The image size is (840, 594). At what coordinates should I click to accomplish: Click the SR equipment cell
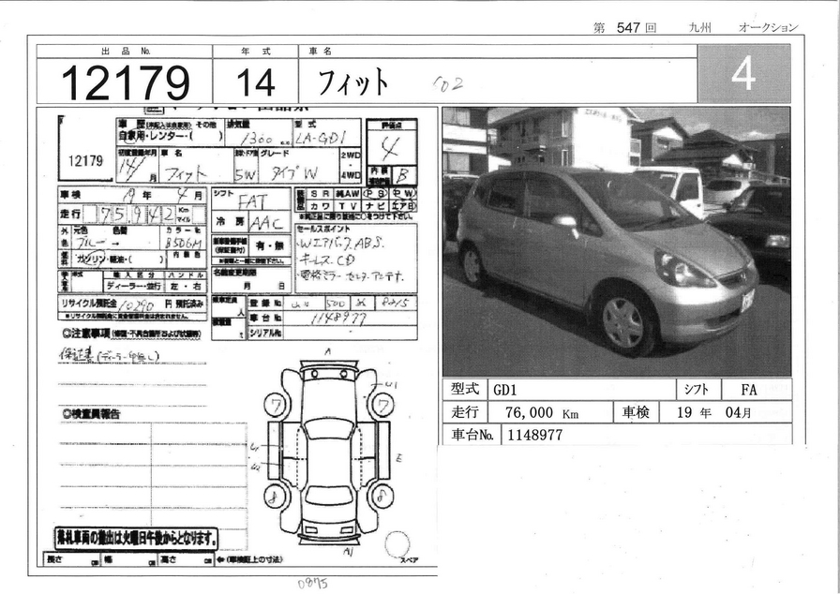[320, 194]
